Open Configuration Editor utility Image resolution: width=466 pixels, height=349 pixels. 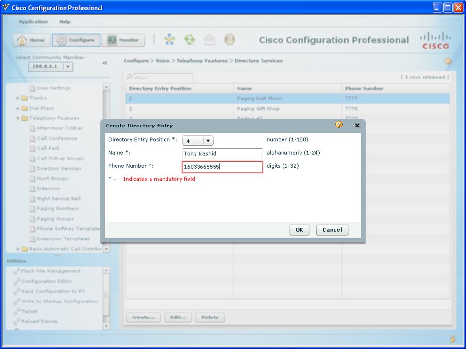43,281
